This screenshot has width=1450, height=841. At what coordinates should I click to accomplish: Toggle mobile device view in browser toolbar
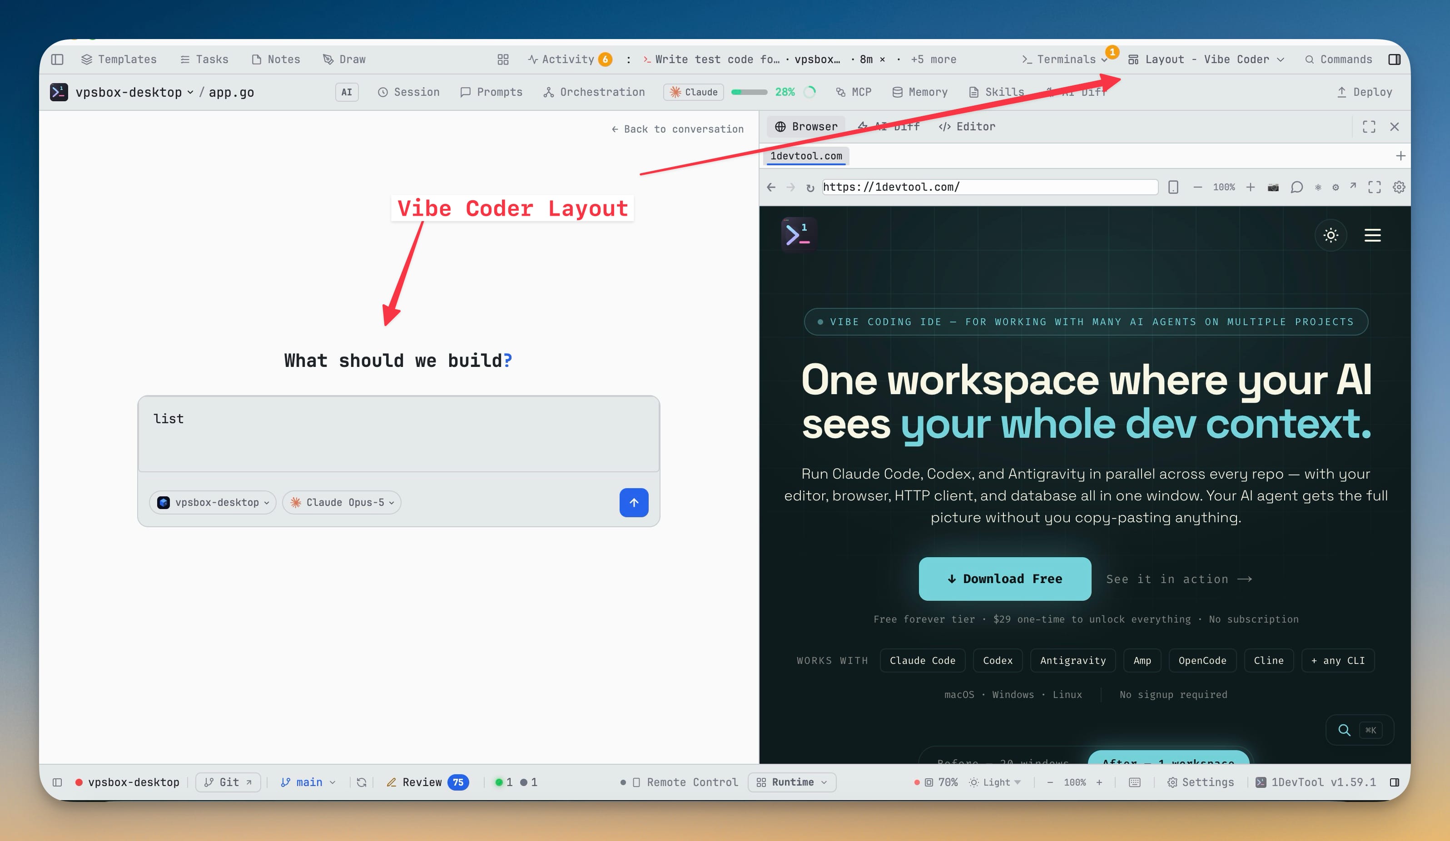[1173, 187]
